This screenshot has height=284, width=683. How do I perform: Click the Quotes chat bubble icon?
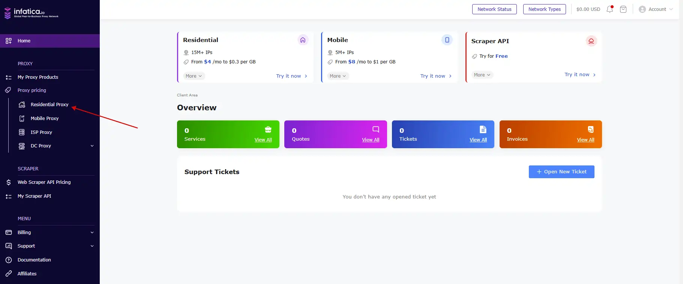tap(375, 129)
